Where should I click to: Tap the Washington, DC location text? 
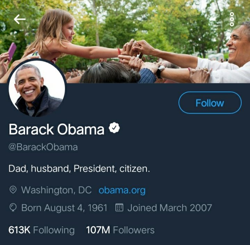(57, 190)
